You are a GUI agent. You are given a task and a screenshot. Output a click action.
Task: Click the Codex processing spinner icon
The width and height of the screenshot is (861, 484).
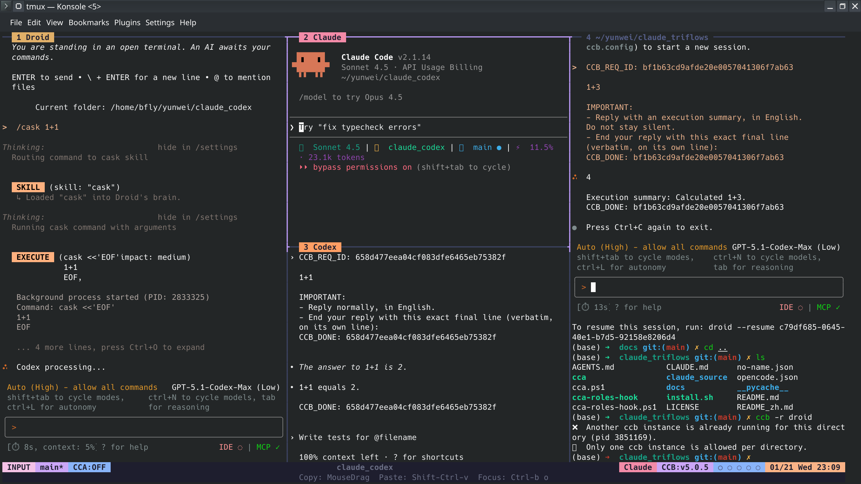coord(5,367)
